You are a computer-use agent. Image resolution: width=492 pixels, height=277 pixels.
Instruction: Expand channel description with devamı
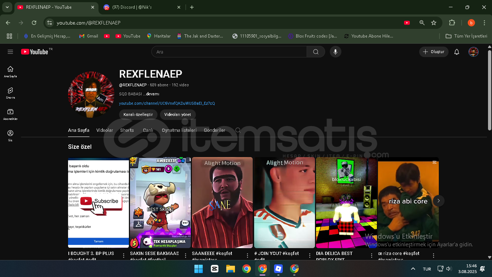pyautogui.click(x=152, y=94)
